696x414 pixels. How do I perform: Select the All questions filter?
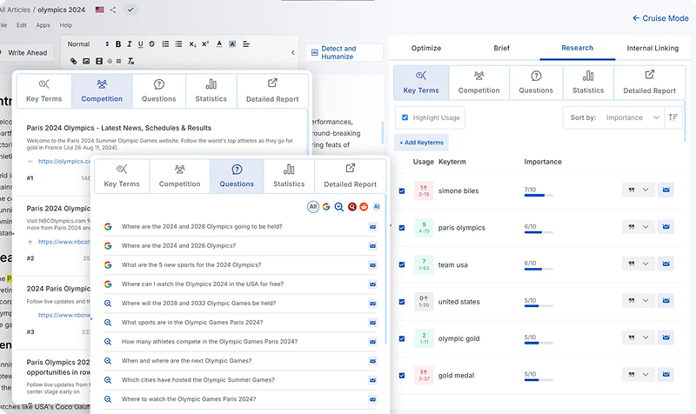313,207
